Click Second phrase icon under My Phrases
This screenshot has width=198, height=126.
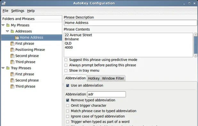12,56
